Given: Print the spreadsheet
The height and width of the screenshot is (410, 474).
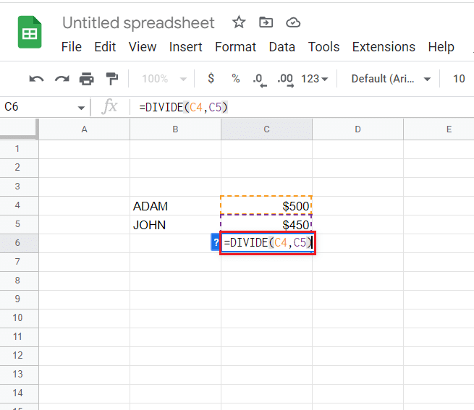Looking at the screenshot, I should pos(87,79).
